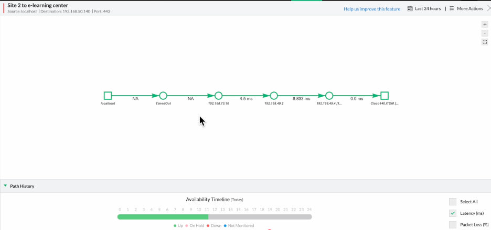Select the 192.168.73.10 hop node
The height and width of the screenshot is (230, 491).
click(x=218, y=96)
